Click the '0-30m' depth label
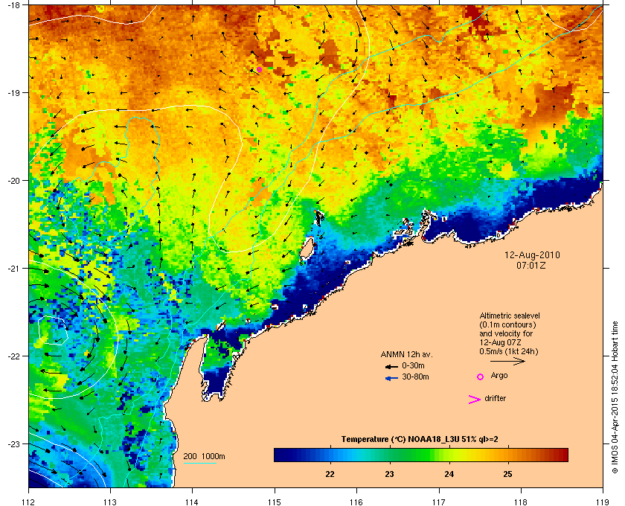The height and width of the screenshot is (506, 625). [x=414, y=365]
